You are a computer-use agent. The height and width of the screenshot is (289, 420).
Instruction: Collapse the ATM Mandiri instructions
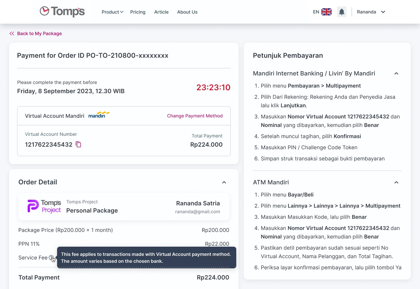tap(396, 182)
